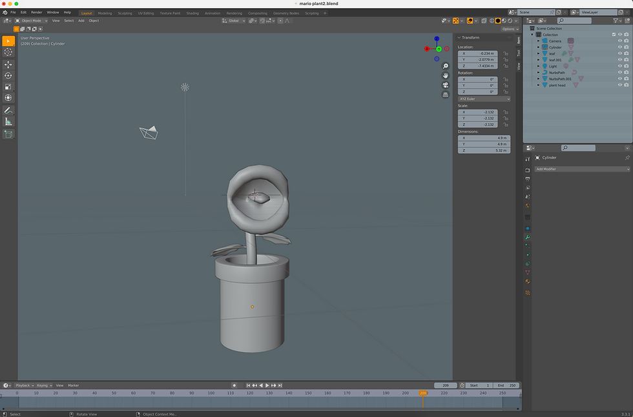This screenshot has height=417, width=633.
Task: Hide the plant head object in viewport
Action: pos(619,85)
